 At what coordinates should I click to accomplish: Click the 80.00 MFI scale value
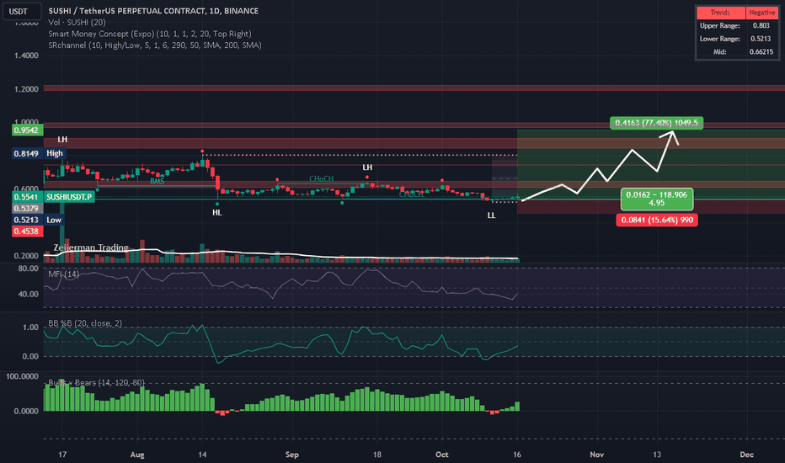(28, 269)
